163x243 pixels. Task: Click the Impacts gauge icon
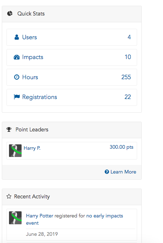tap(17, 57)
